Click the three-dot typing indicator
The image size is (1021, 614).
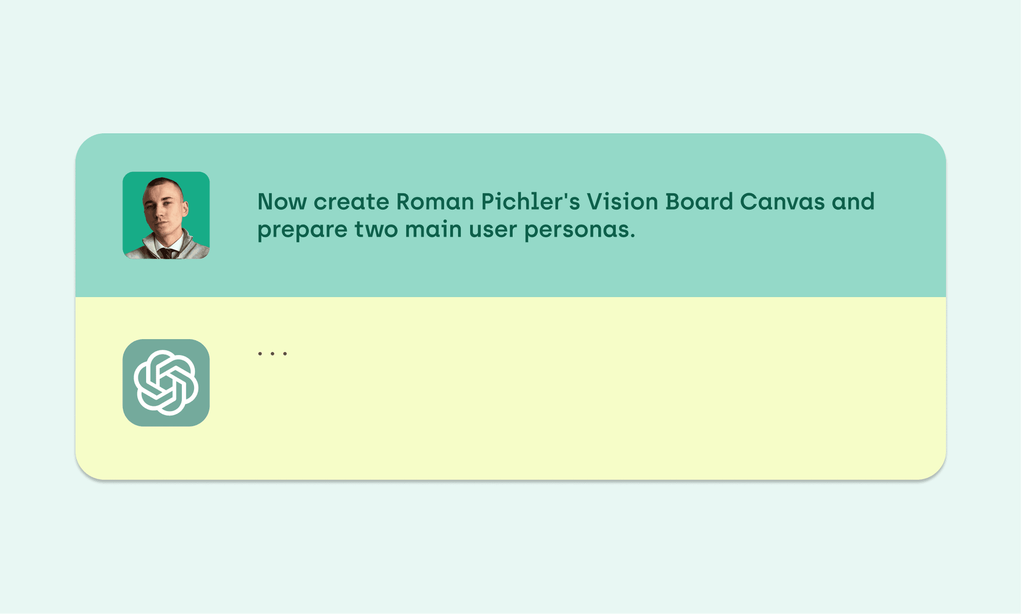click(273, 353)
